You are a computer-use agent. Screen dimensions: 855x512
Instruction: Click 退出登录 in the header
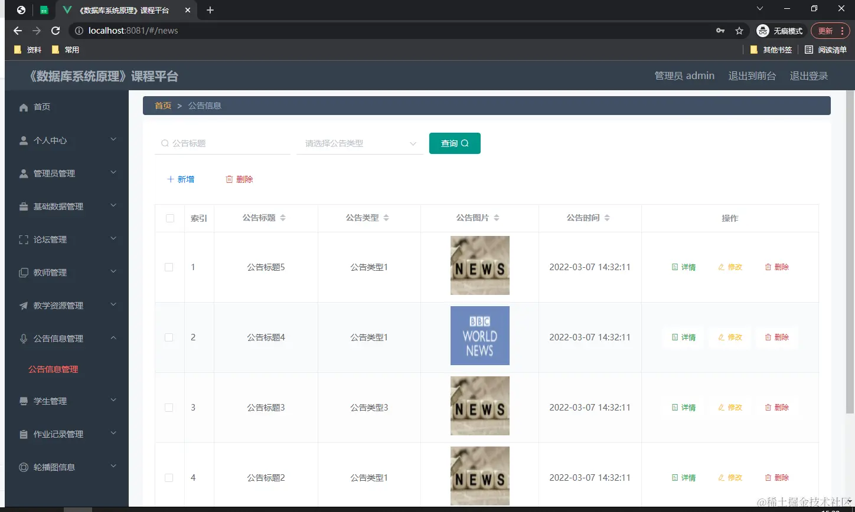(x=809, y=76)
